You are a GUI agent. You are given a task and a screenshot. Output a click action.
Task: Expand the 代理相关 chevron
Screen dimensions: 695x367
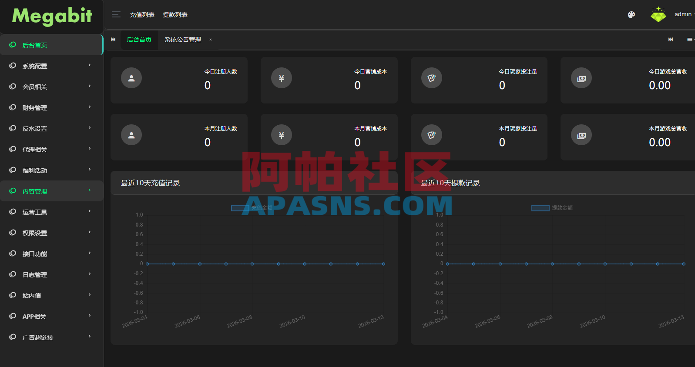click(90, 149)
